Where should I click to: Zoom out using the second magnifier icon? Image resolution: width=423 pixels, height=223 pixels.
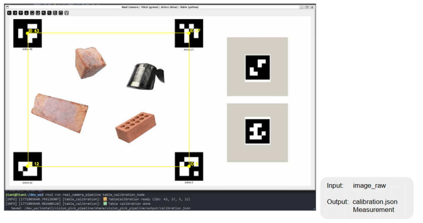tap(50, 13)
